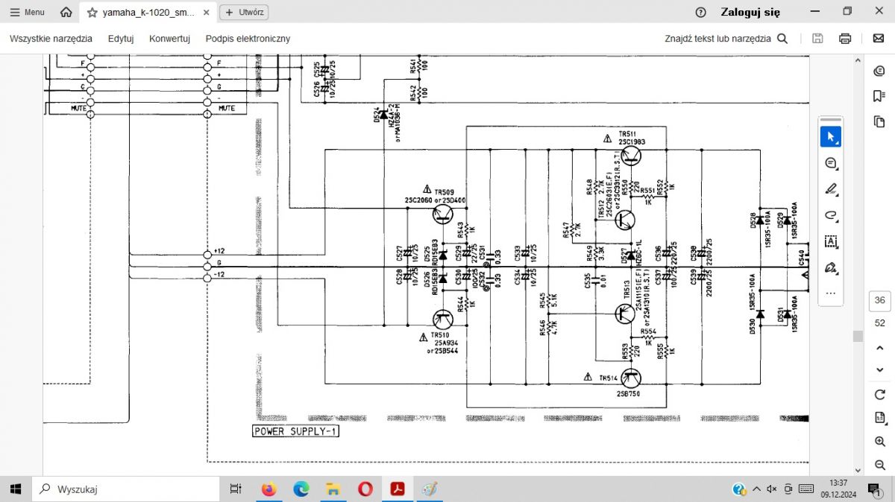Image resolution: width=895 pixels, height=502 pixels.
Task: Click the print icon
Action: (845, 39)
